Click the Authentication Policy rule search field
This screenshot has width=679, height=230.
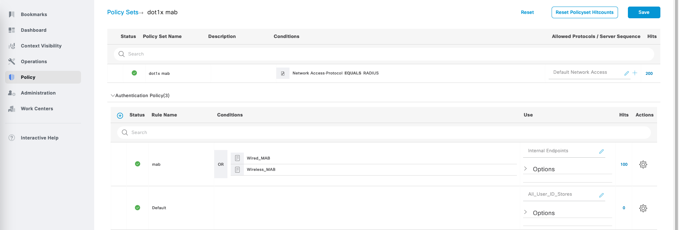pyautogui.click(x=383, y=133)
